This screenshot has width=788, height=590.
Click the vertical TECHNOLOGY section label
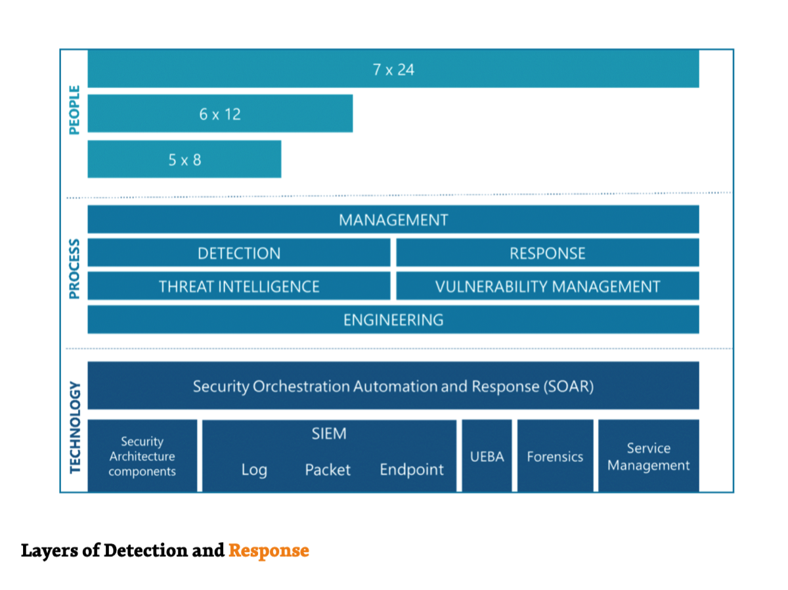(x=75, y=427)
